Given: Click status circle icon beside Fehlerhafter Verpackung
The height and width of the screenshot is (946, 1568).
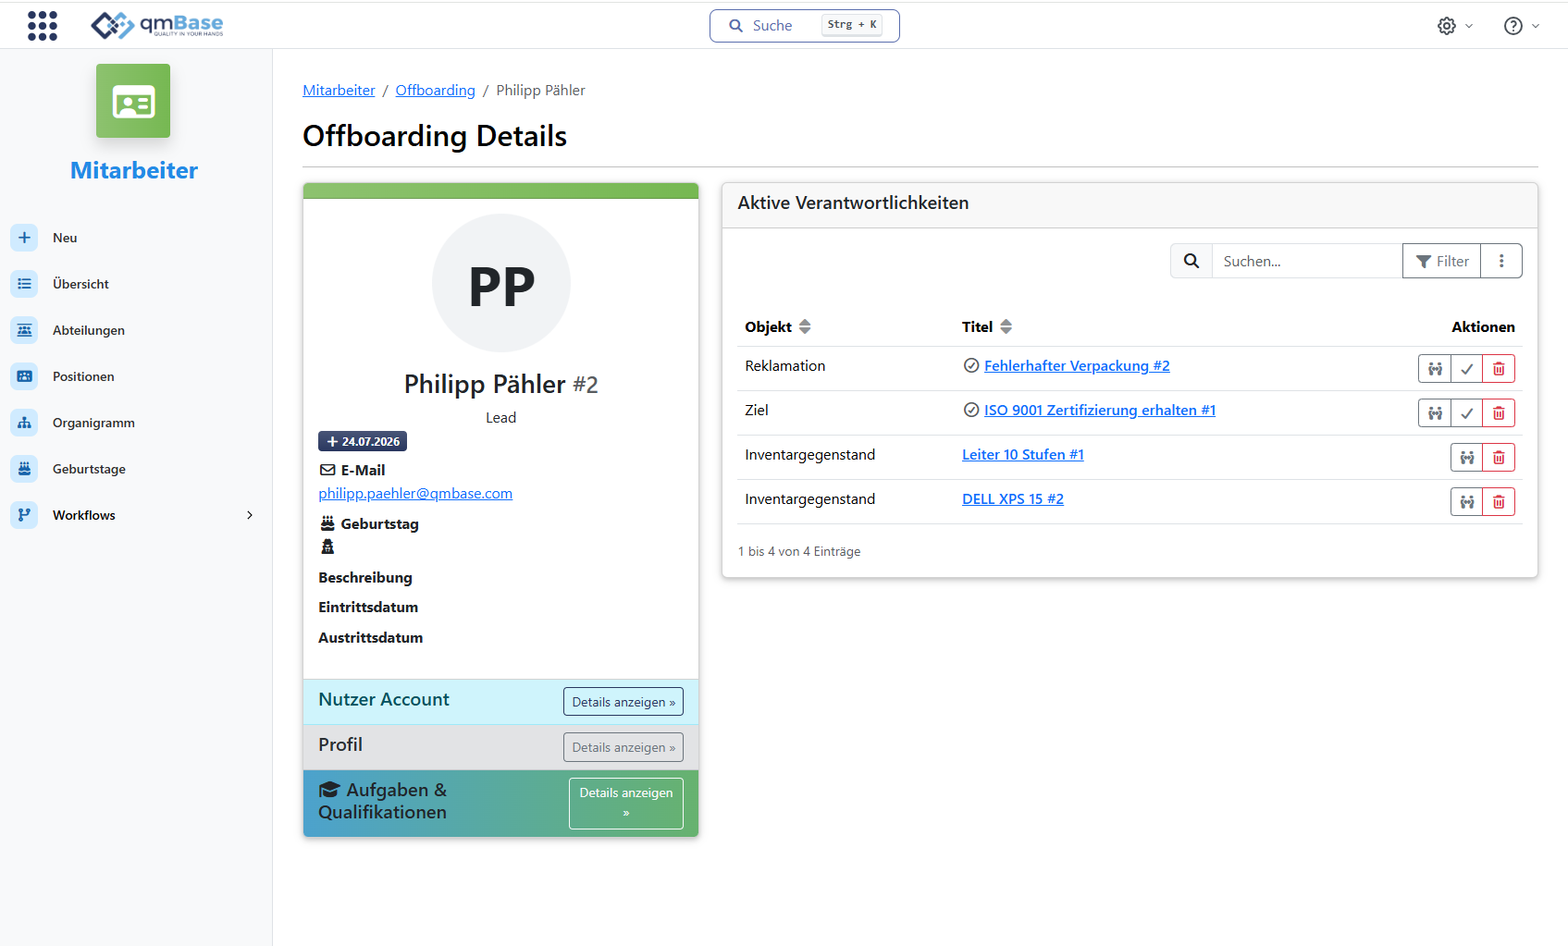Looking at the screenshot, I should click(971, 365).
